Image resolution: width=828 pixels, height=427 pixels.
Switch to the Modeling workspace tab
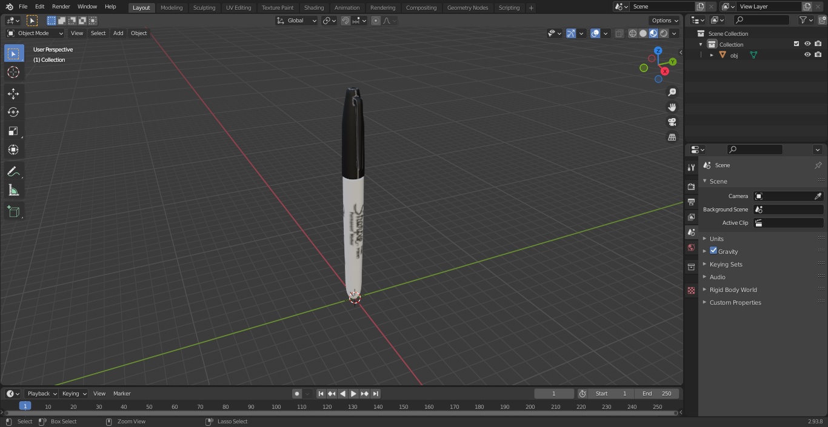click(172, 8)
